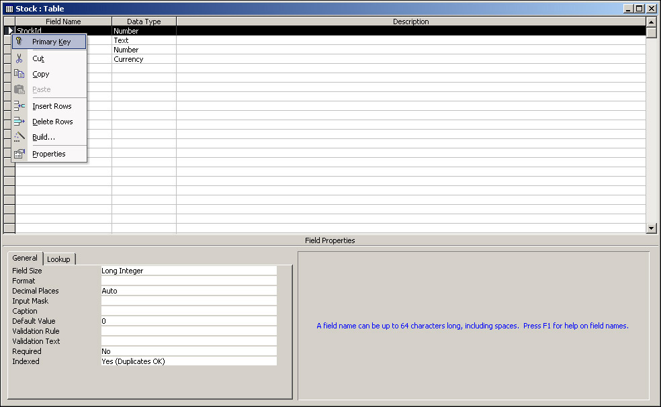
Task: Choose Primary Key from the context menu
Action: point(51,42)
